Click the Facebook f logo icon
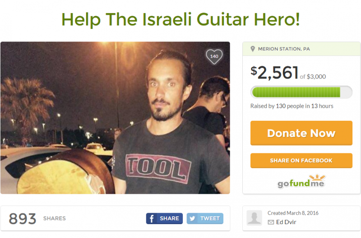The height and width of the screenshot is (238, 361). pyautogui.click(x=152, y=218)
